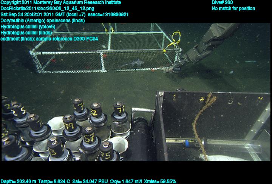This screenshot has height=184, width=272.
Task: Click the 'No match for position' text
Action: pyautogui.click(x=233, y=9)
